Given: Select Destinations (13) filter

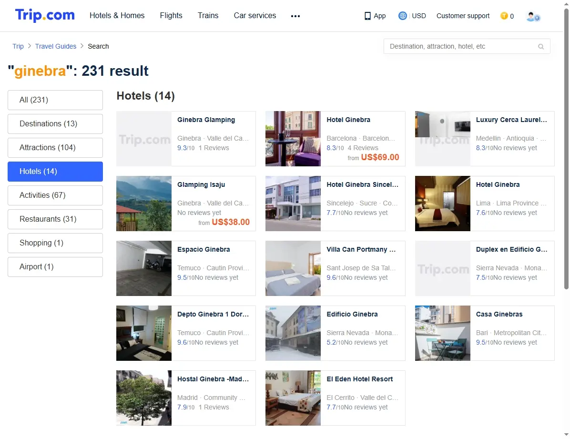Looking at the screenshot, I should [x=55, y=123].
